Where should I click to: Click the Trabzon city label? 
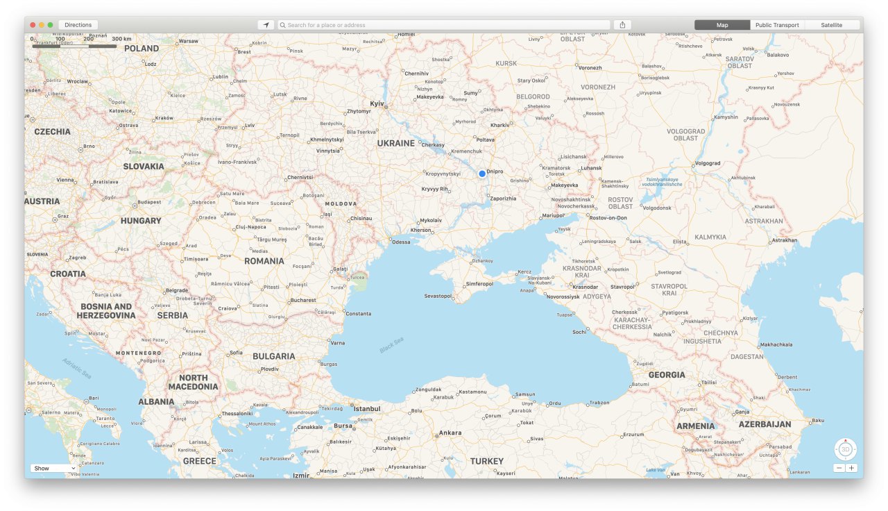click(599, 403)
